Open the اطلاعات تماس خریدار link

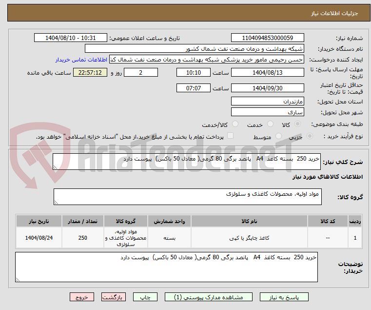[81, 60]
